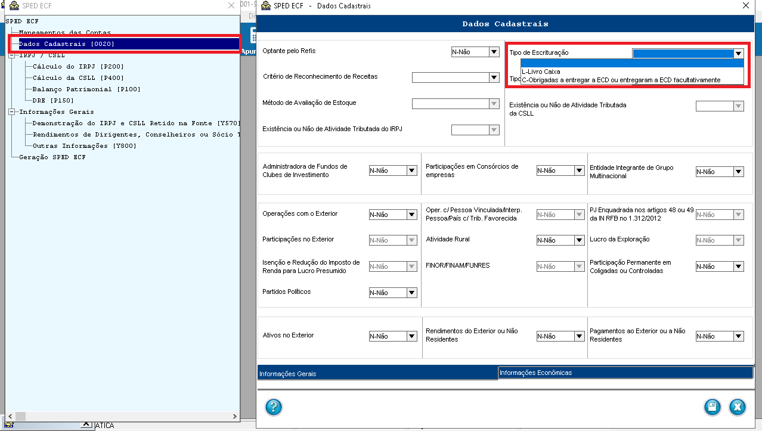This screenshot has height=431, width=762.
Task: Choose the L-Livro Caixa option
Action: pos(632,72)
